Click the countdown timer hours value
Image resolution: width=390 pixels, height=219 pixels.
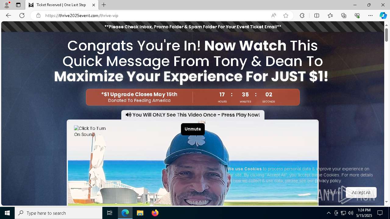(222, 95)
